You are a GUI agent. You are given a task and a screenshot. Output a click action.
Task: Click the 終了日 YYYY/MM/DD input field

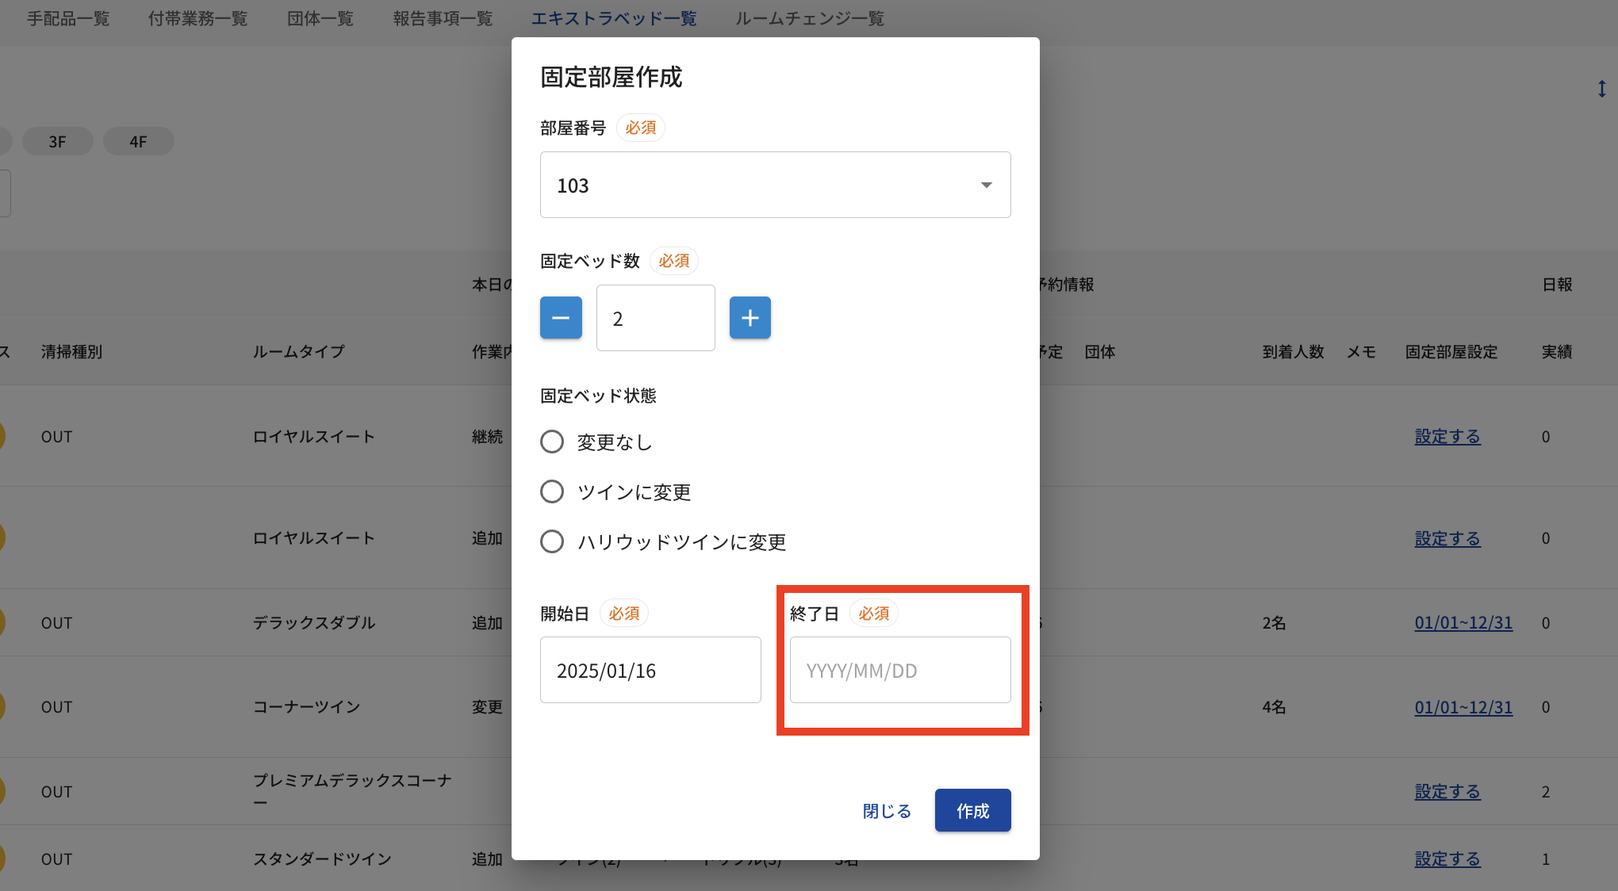(899, 670)
